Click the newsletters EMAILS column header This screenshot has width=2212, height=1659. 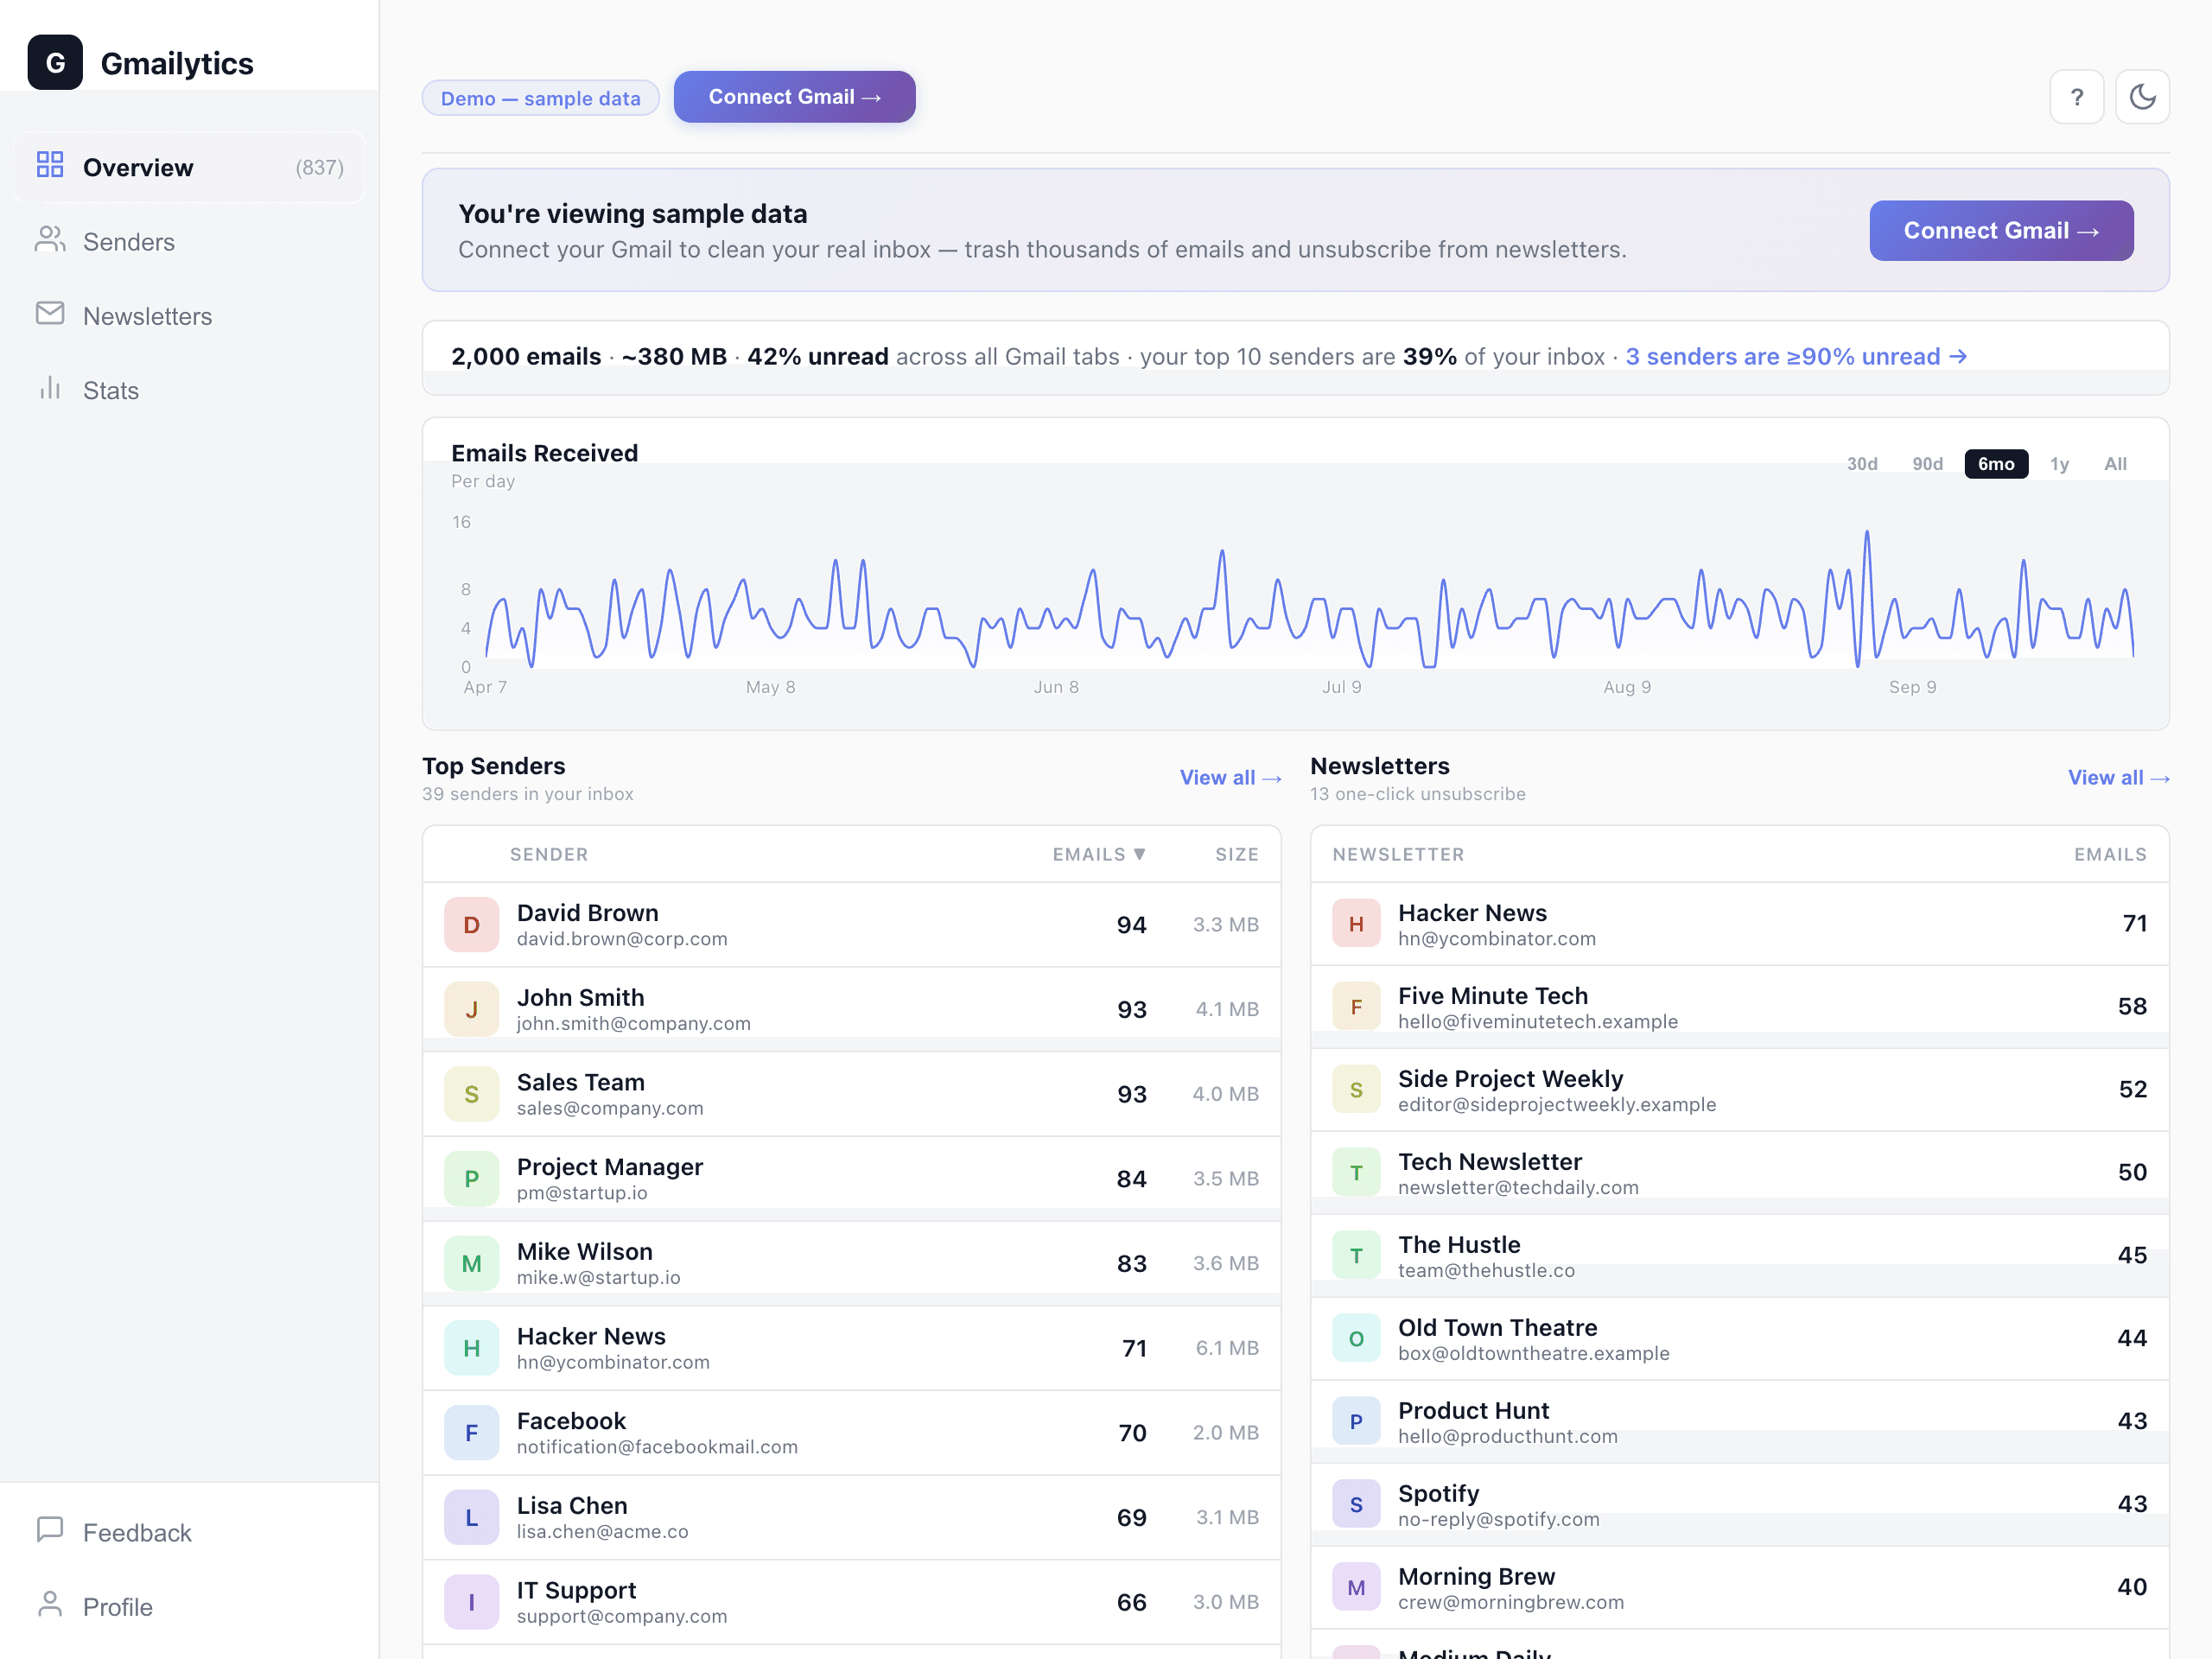pyautogui.click(x=2110, y=854)
